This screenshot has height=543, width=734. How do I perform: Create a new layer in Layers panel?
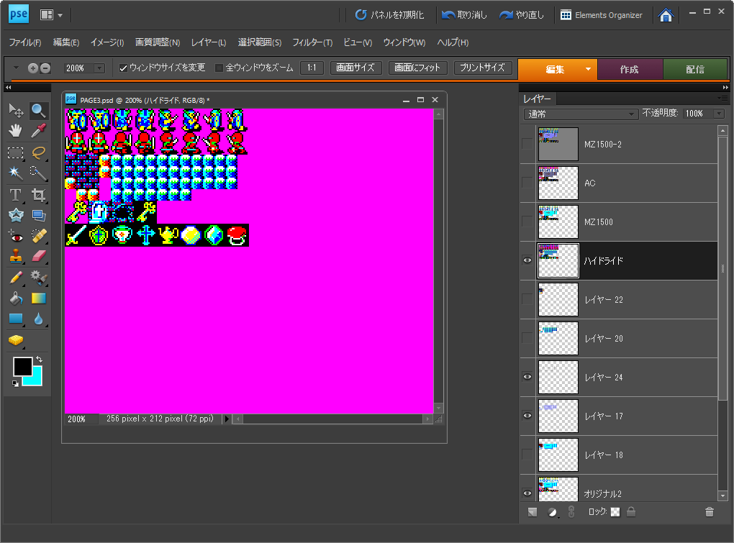click(533, 511)
